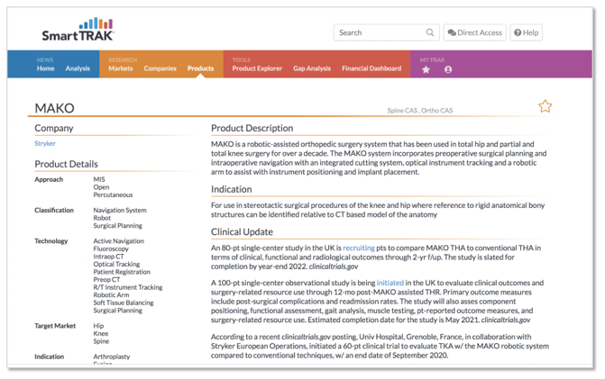This screenshot has width=605, height=379.
Task: Open the Help button
Action: [x=527, y=32]
